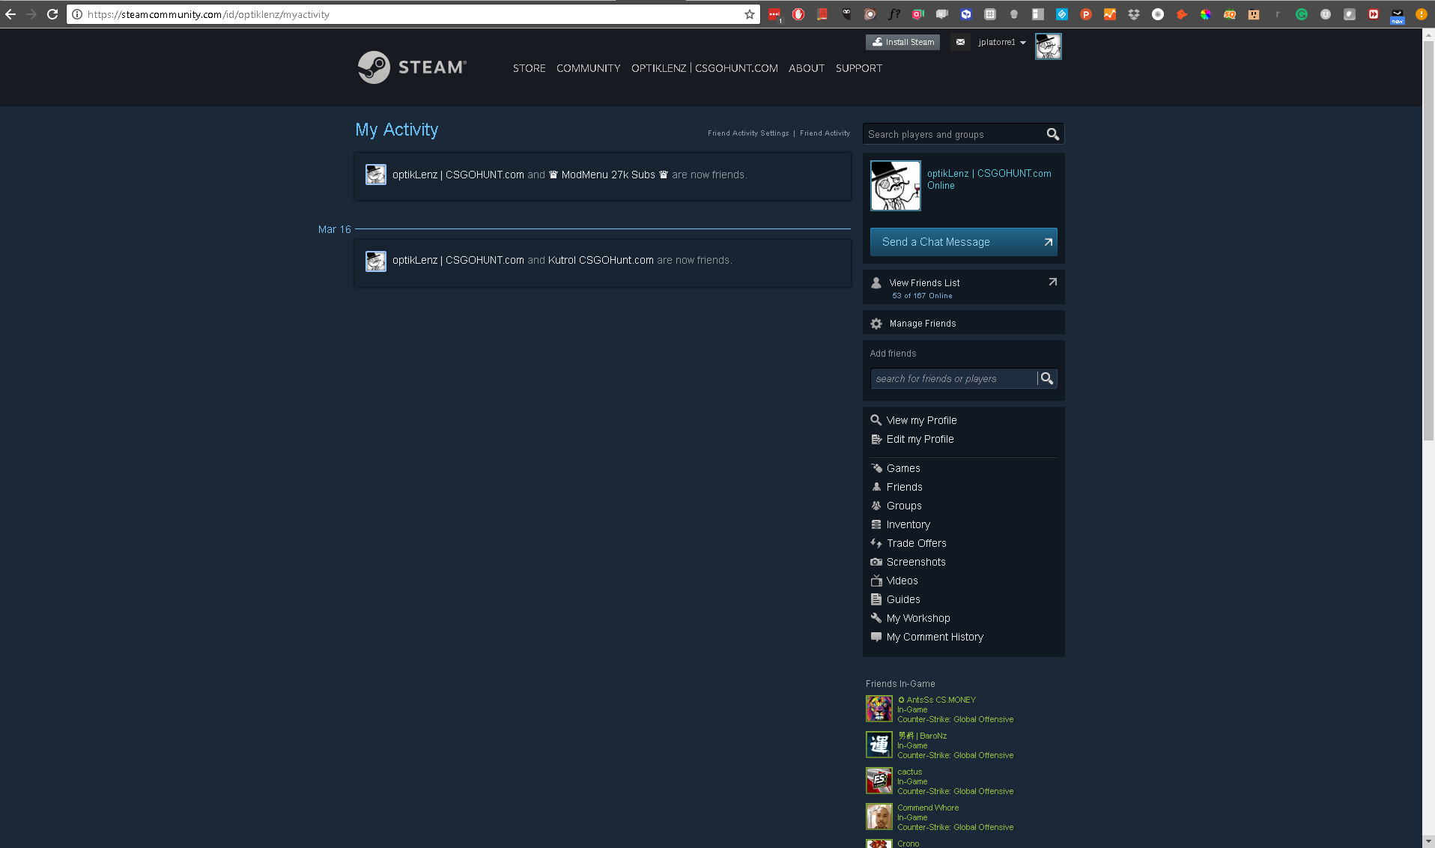Open the Screenshots link

tap(916, 562)
